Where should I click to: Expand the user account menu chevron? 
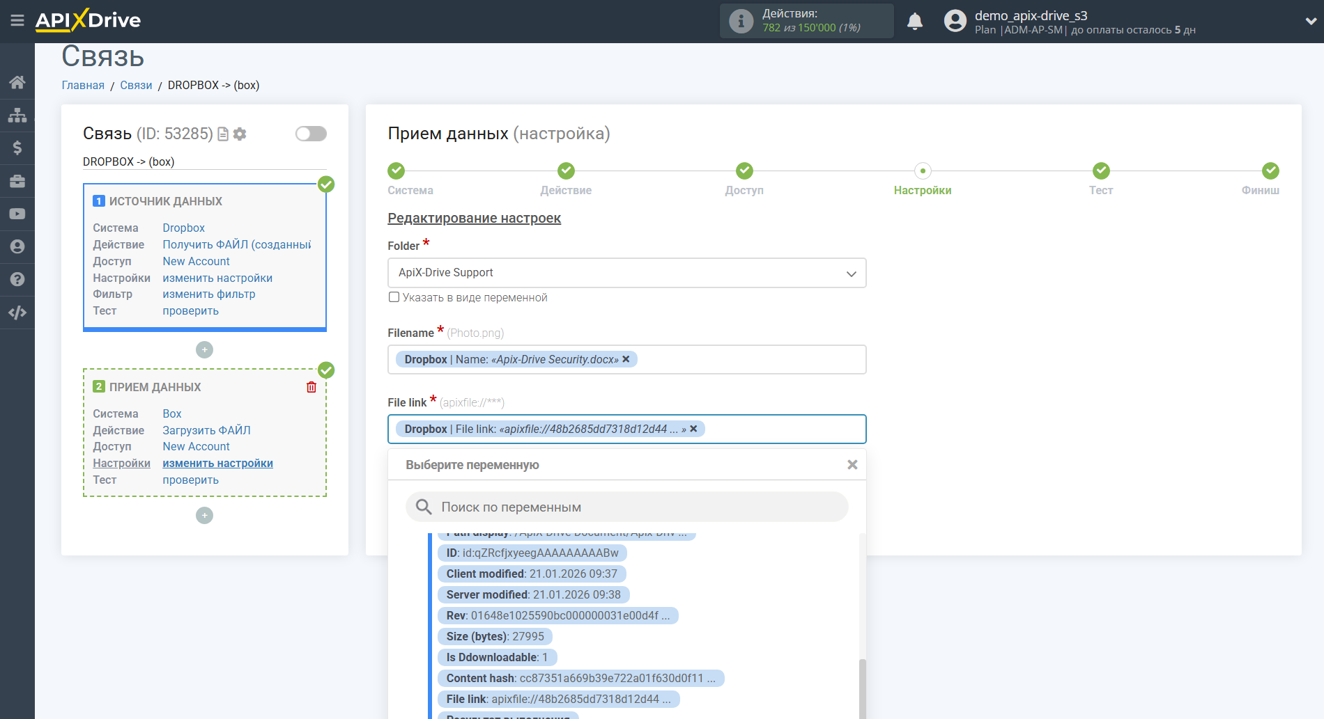[x=1310, y=22]
